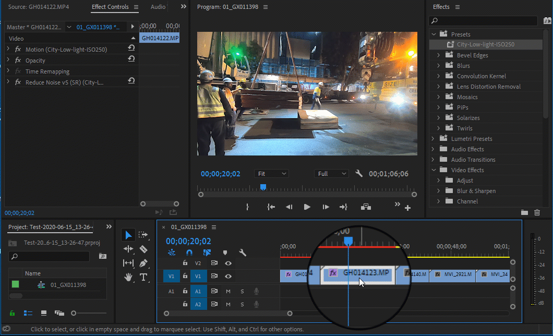
Task: Open the Fit zoom level dropdown
Action: [272, 174]
